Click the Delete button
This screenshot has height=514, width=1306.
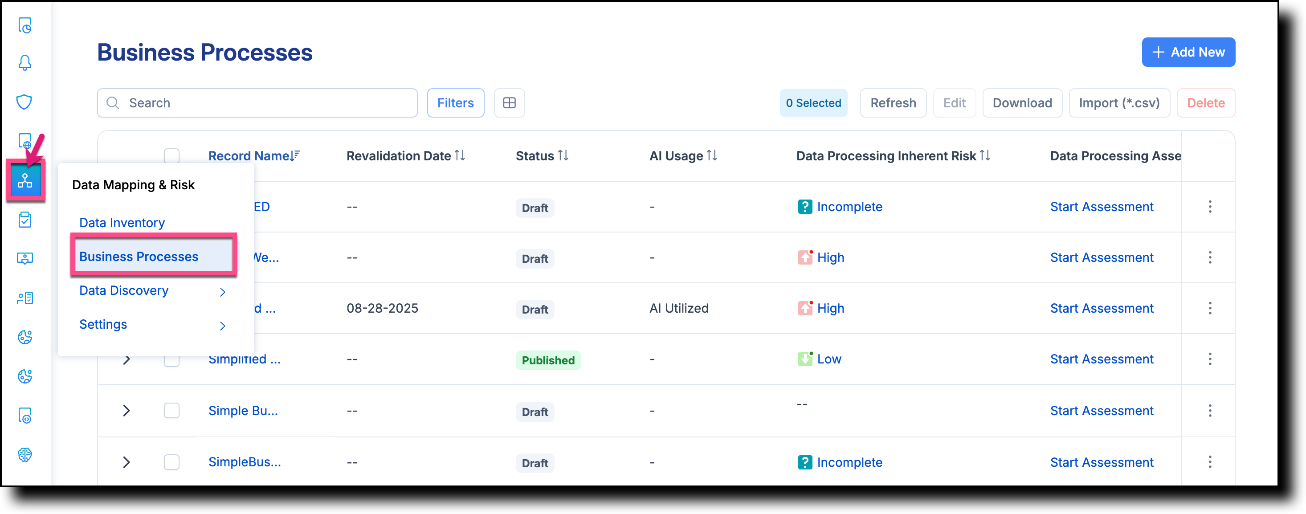pyautogui.click(x=1206, y=103)
